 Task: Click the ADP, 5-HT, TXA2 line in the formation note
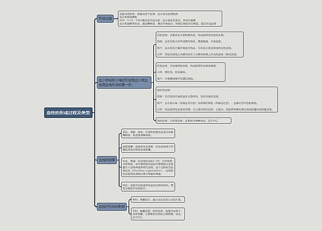pos(157,21)
